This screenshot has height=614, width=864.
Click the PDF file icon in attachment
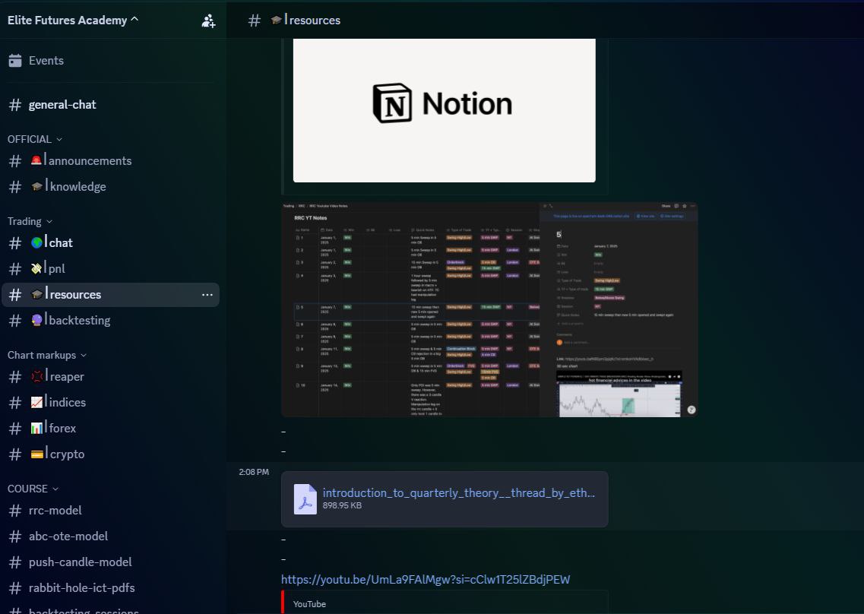(305, 499)
